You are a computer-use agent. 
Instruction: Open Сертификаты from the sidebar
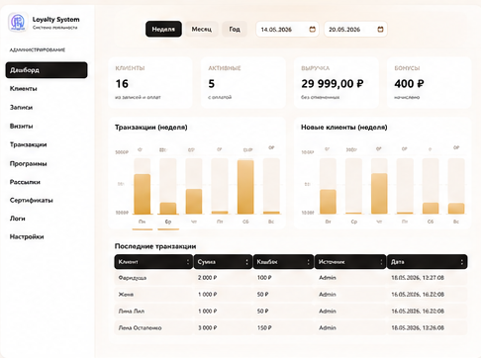(x=32, y=201)
